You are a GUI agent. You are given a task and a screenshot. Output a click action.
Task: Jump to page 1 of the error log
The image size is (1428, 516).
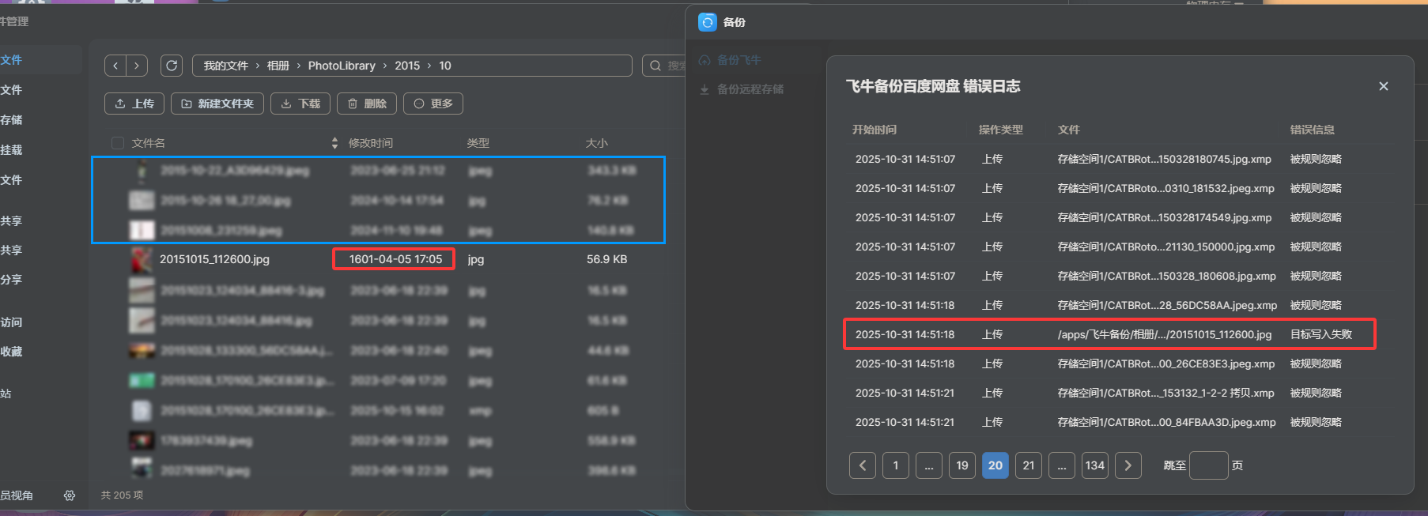(x=896, y=465)
